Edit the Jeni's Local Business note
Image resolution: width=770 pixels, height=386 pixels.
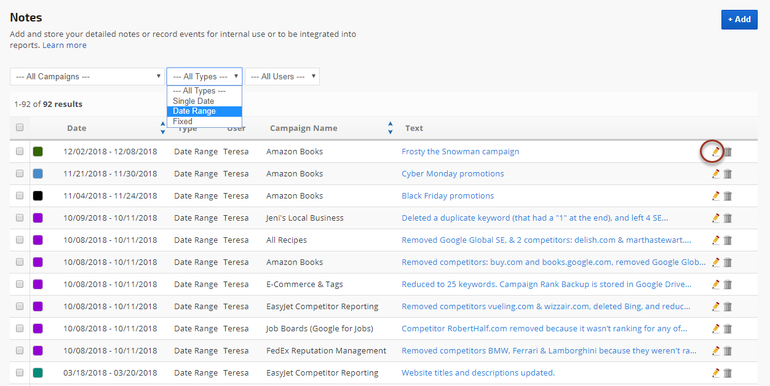[x=715, y=218]
